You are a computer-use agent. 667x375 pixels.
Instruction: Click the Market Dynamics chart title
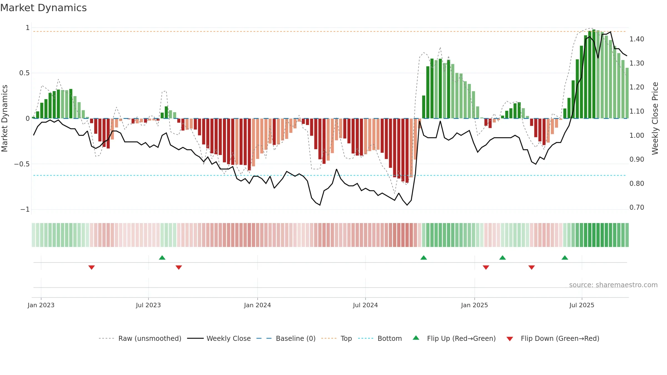(44, 8)
